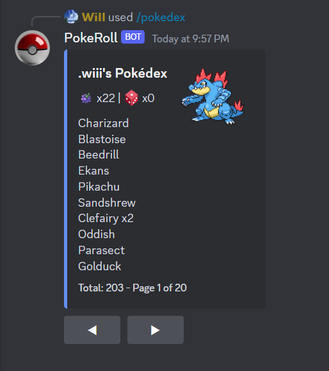
Task: Click the Sandshrew entry
Action: [x=107, y=203]
